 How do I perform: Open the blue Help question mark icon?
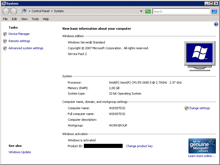click(216, 24)
